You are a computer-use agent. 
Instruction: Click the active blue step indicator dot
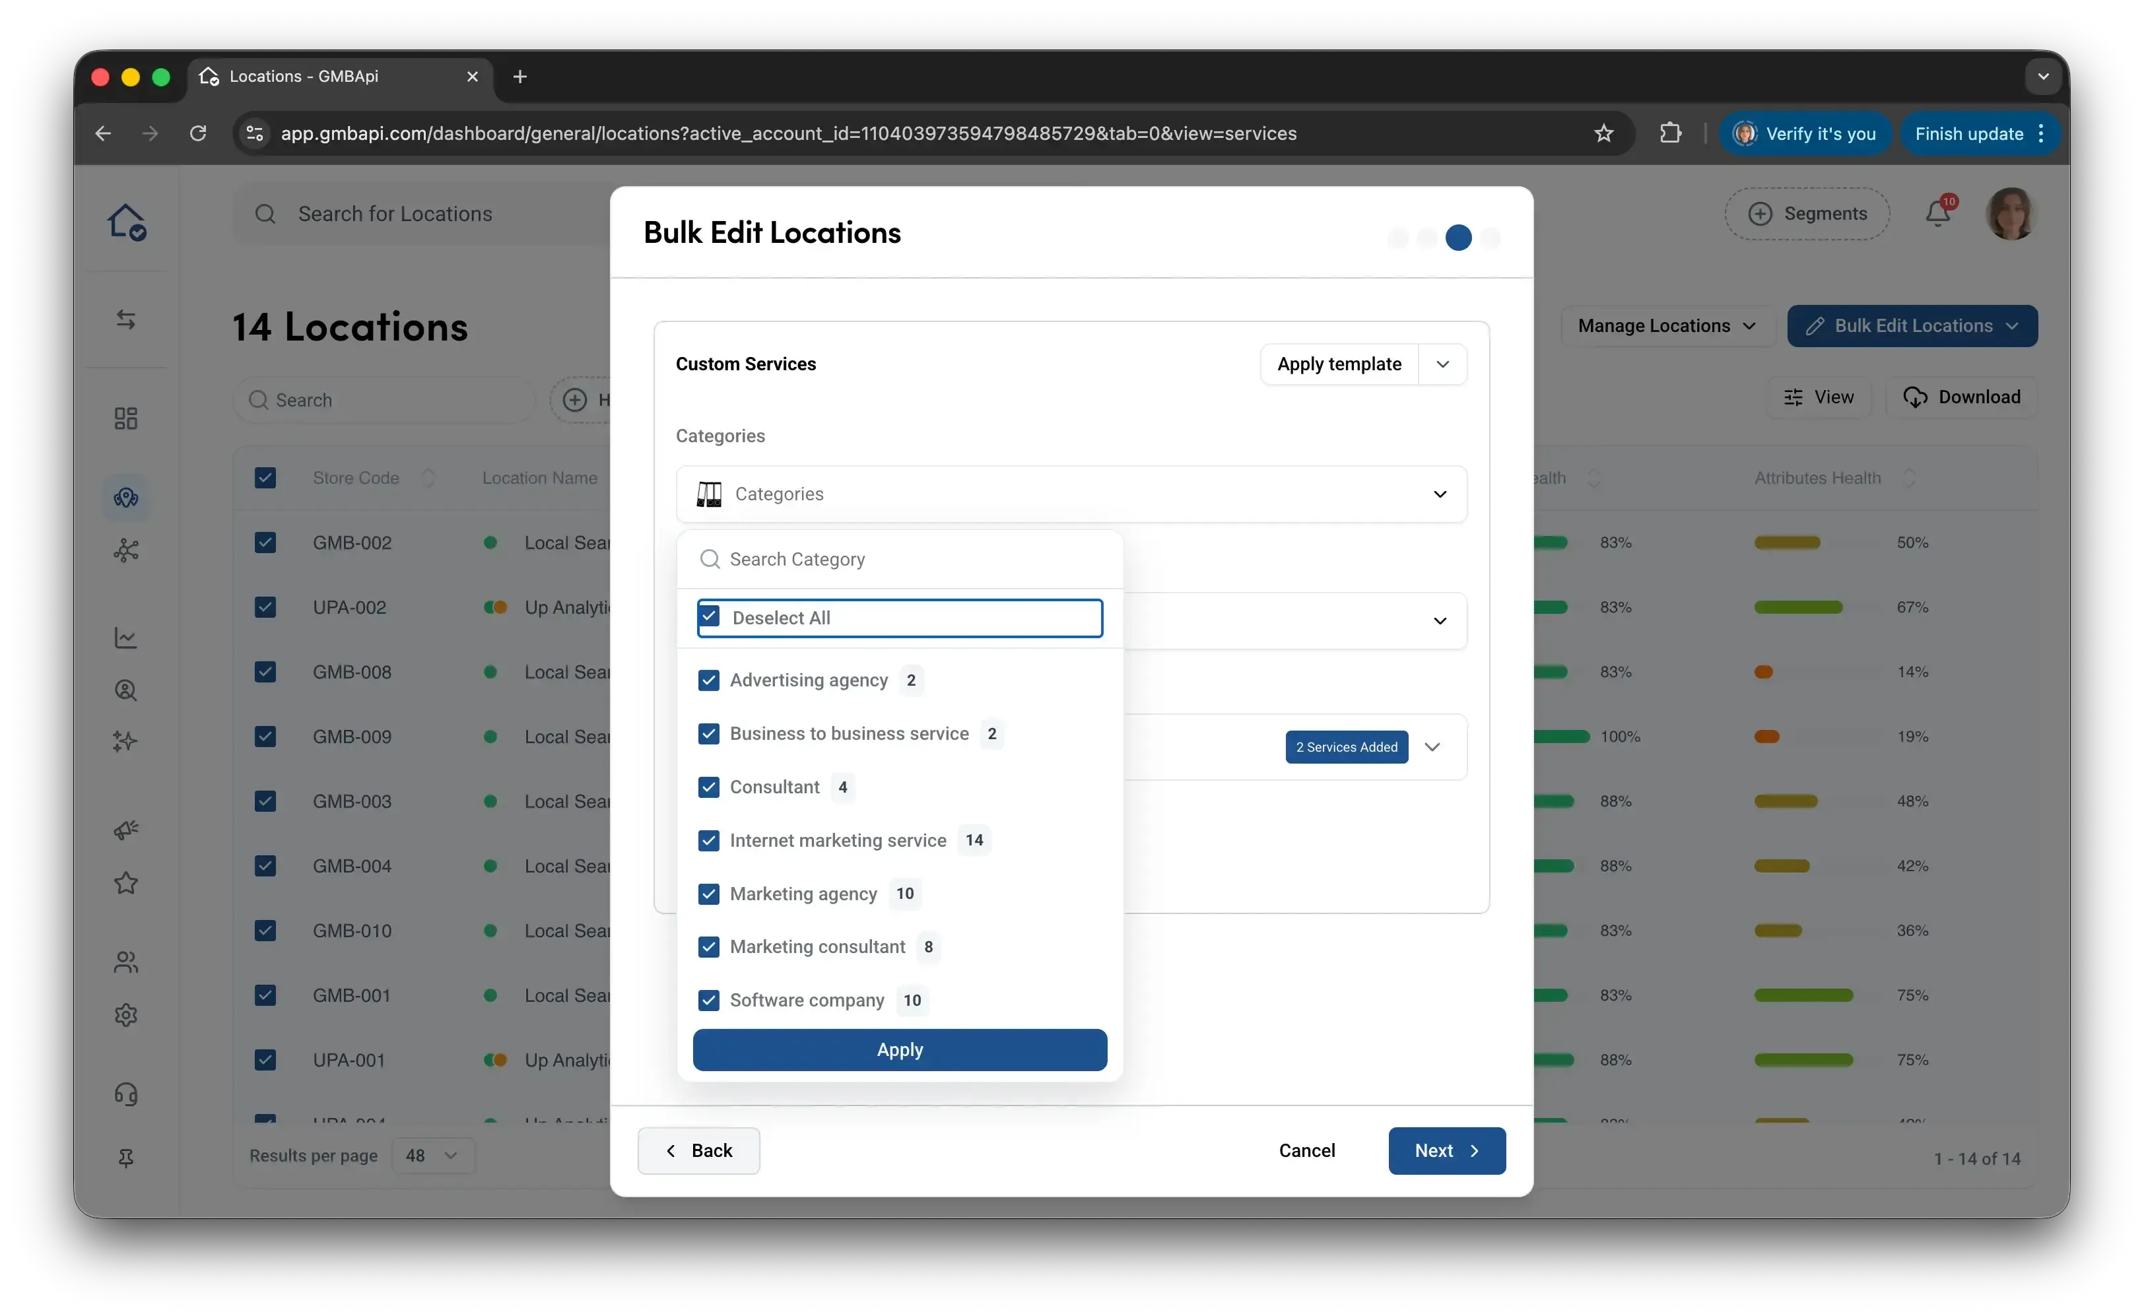pos(1458,237)
